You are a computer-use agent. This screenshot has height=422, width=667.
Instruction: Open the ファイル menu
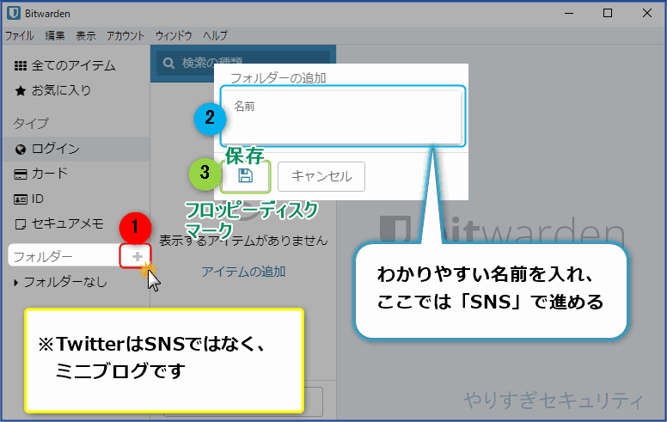click(x=19, y=36)
